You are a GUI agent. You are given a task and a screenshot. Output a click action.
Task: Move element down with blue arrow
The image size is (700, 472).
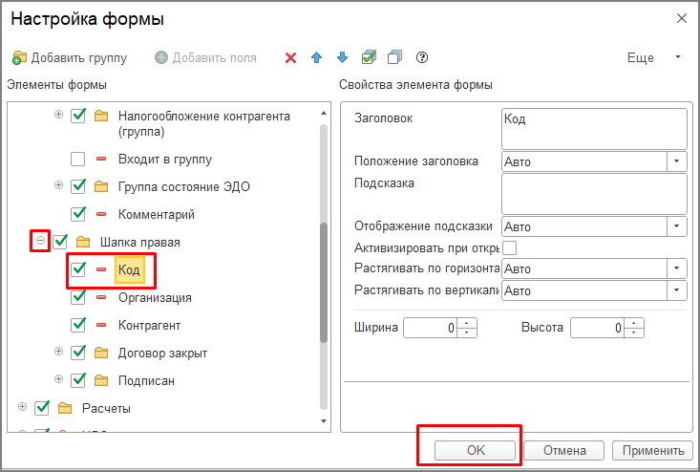tap(343, 58)
